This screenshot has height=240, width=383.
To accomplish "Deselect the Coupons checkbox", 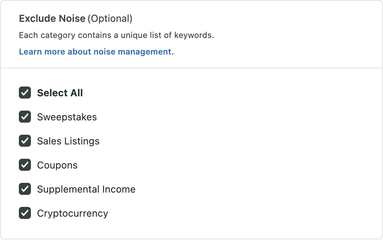I will click(x=25, y=165).
